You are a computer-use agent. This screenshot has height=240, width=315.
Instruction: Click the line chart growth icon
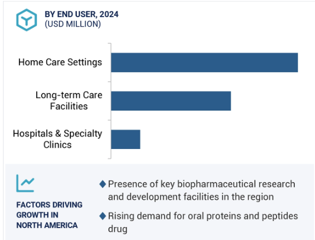pos(25,183)
